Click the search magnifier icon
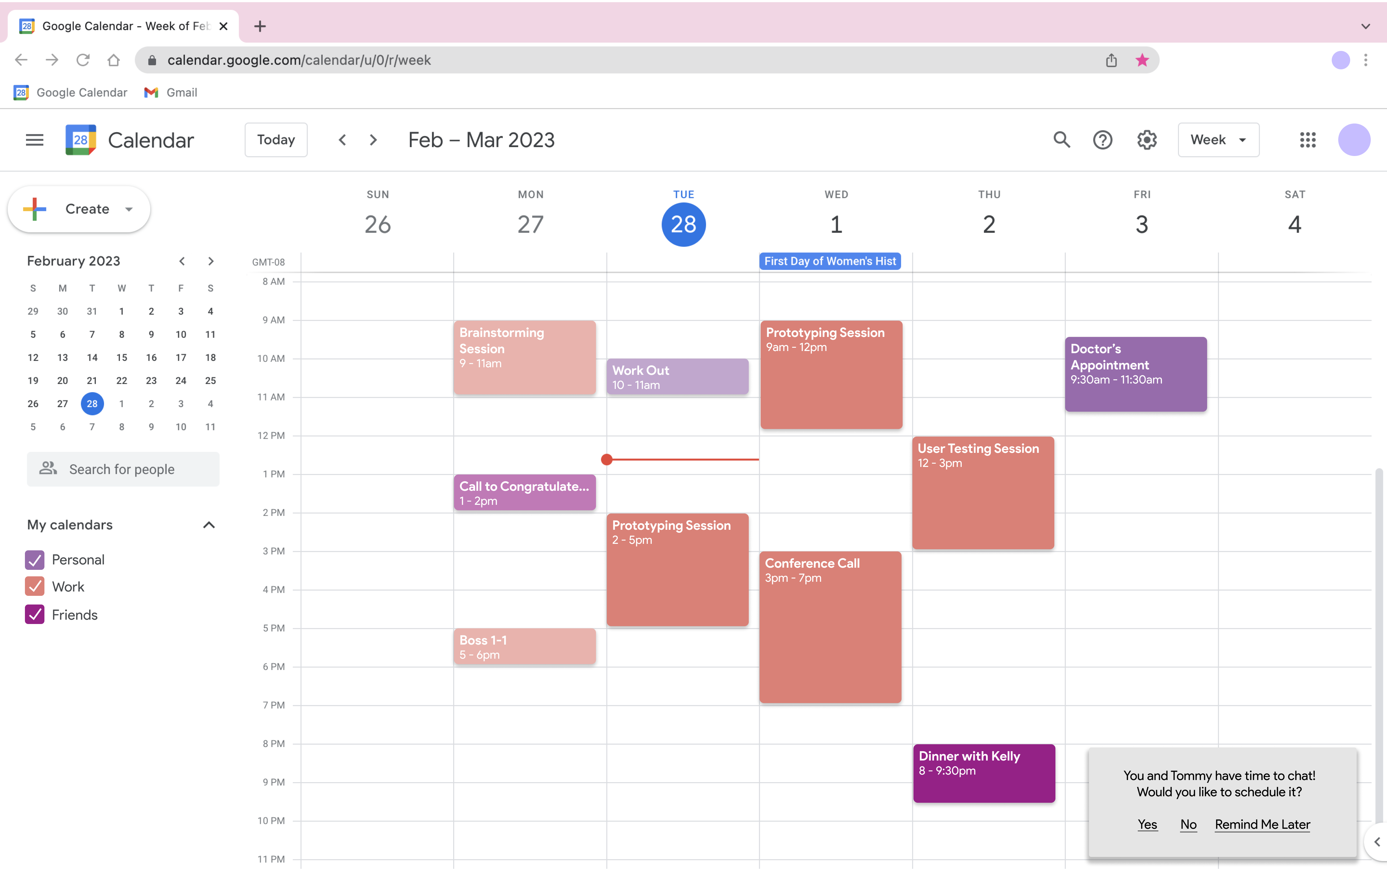This screenshot has height=871, width=1387. (1062, 140)
